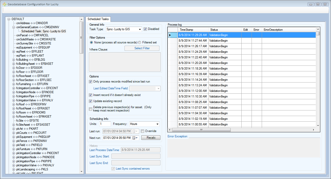Image resolution: width=331 pixels, height=179 pixels.
Task: Click the Error Exception text box
Action: pyautogui.click(x=244, y=148)
